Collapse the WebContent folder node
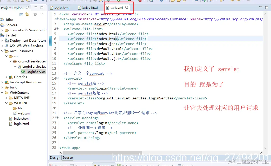Screen dimensions: 271x166 [x=2, y=93]
